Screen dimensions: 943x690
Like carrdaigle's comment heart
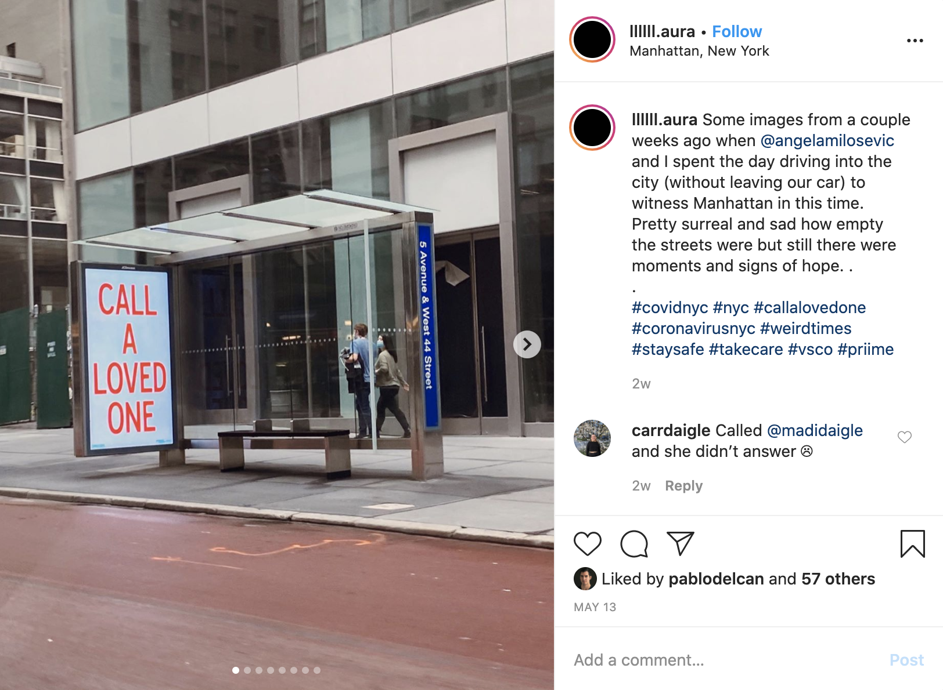click(905, 437)
